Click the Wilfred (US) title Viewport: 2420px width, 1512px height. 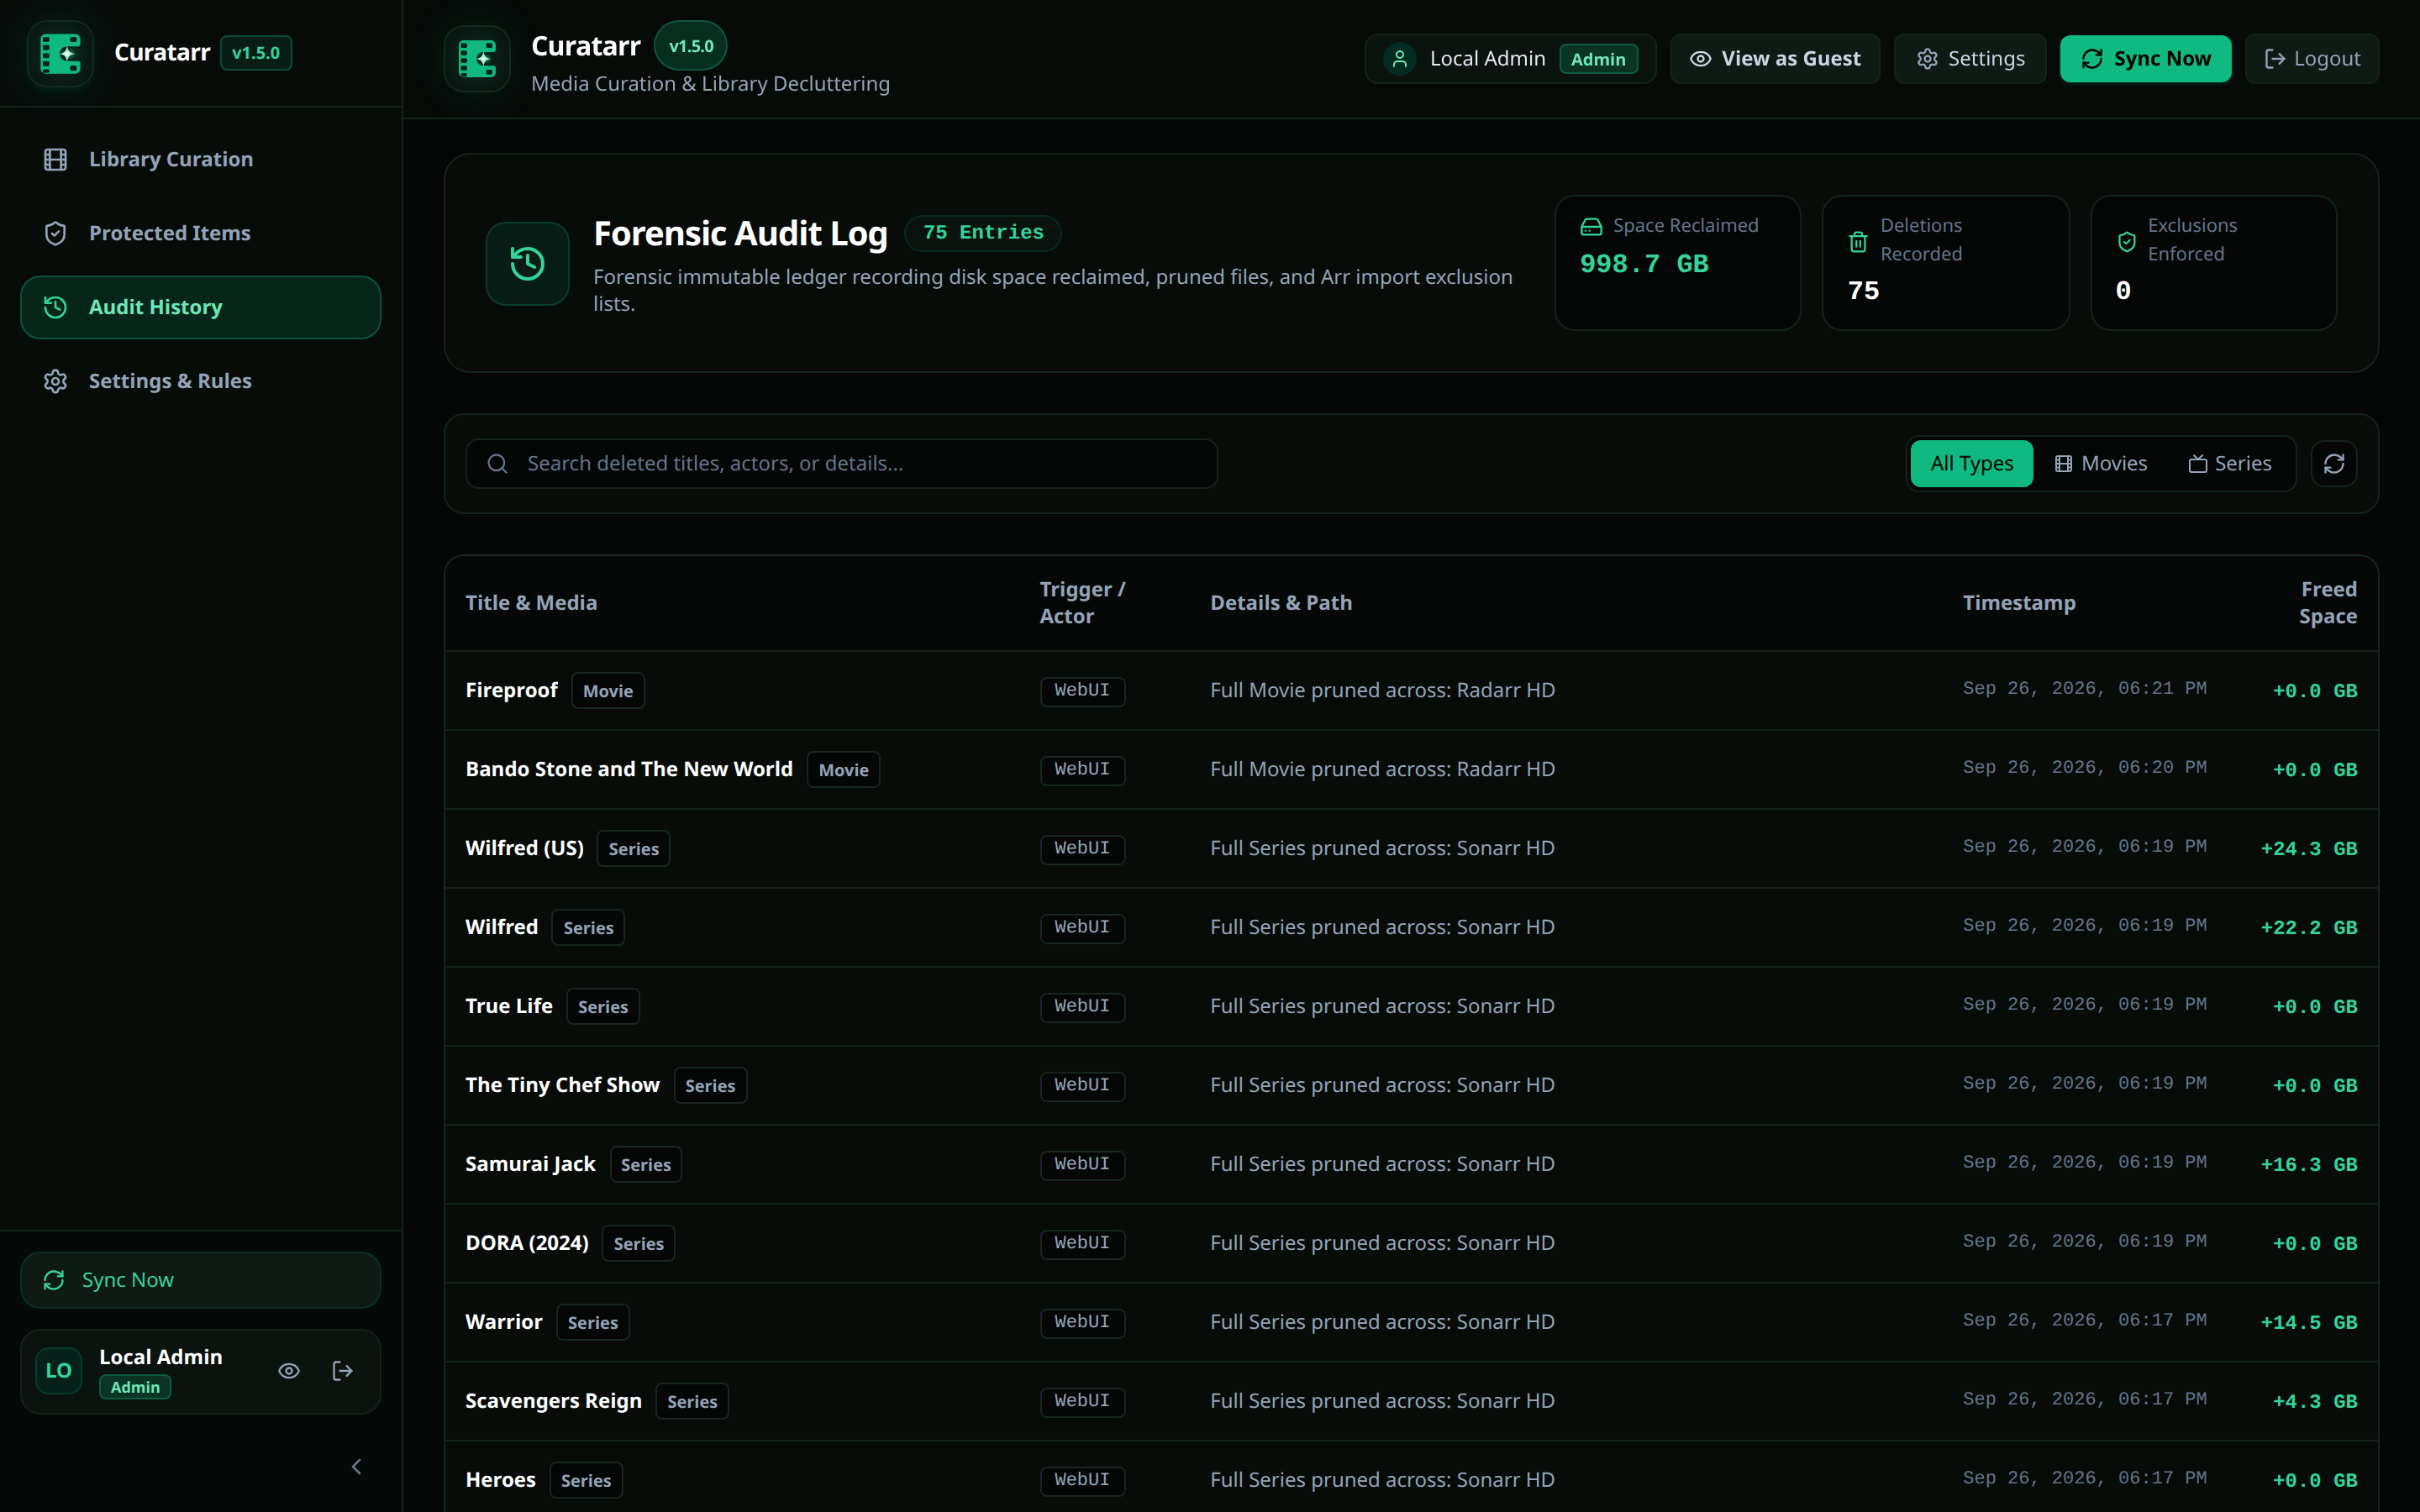[524, 848]
